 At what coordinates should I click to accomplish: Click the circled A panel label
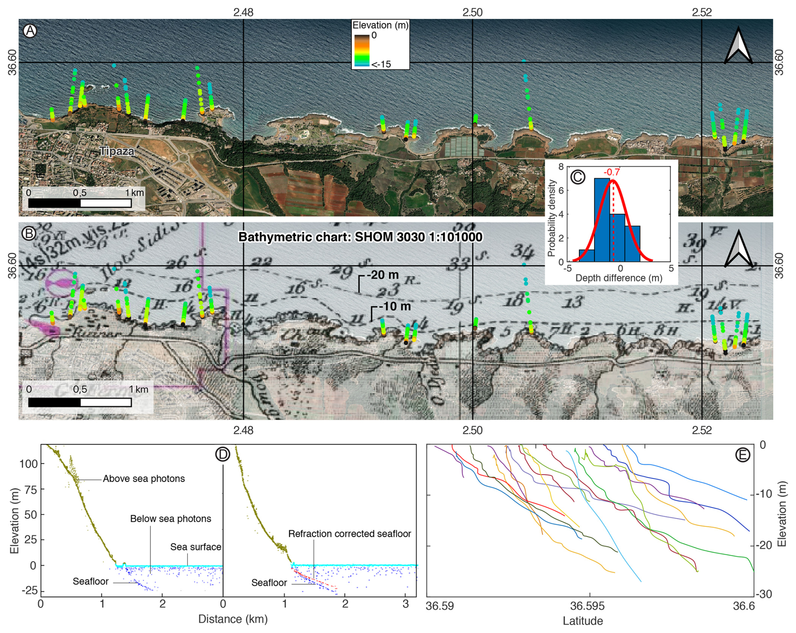click(30, 31)
